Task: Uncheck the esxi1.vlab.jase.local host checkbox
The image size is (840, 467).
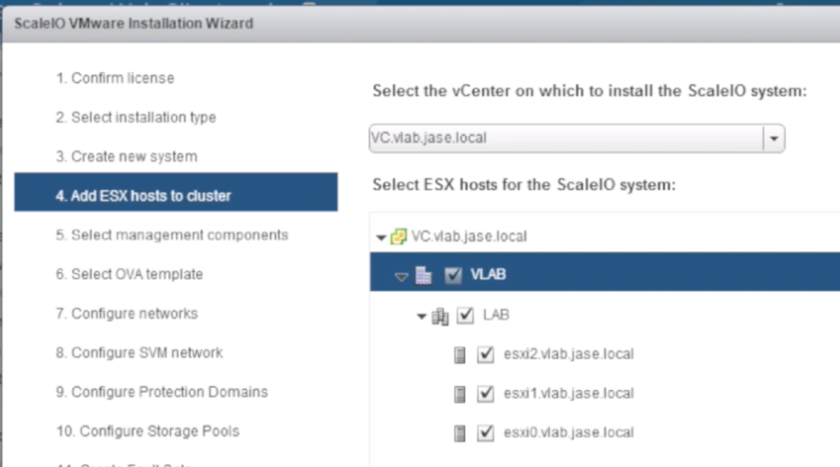Action: pyautogui.click(x=486, y=394)
